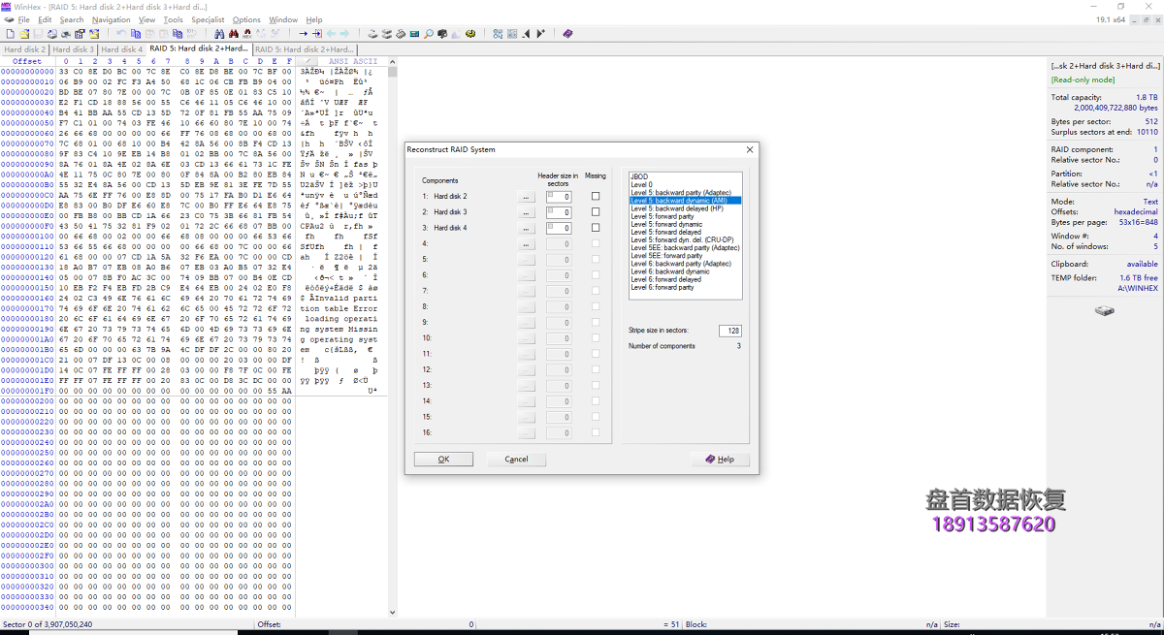Tick Missing checkbox for Hard disk 4
Viewport: 1164px width, 635px height.
(x=596, y=228)
